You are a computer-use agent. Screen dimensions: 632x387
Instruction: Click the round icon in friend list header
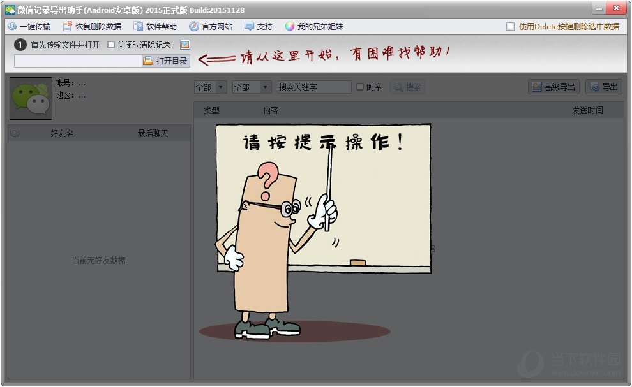[x=15, y=133]
